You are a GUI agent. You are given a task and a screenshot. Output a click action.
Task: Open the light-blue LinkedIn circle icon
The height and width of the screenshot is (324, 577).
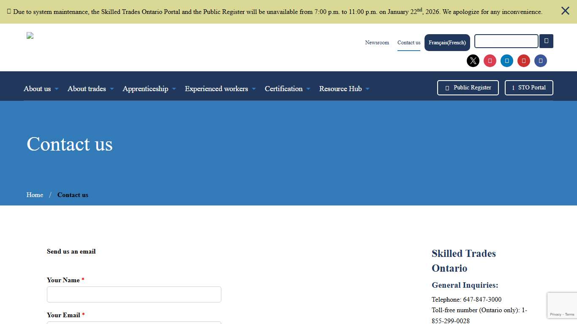tap(507, 61)
